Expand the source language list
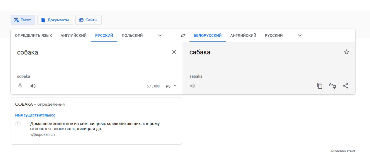 pos(160,35)
